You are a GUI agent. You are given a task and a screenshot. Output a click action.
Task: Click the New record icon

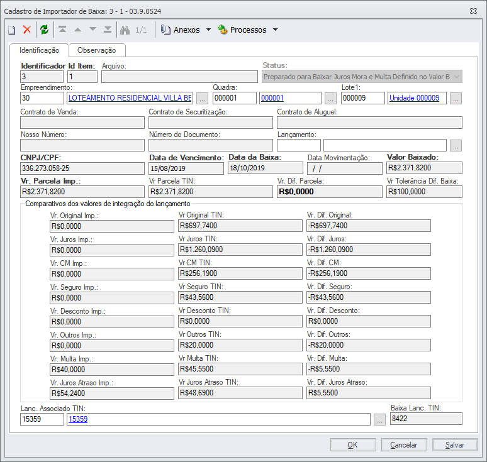pos(12,30)
